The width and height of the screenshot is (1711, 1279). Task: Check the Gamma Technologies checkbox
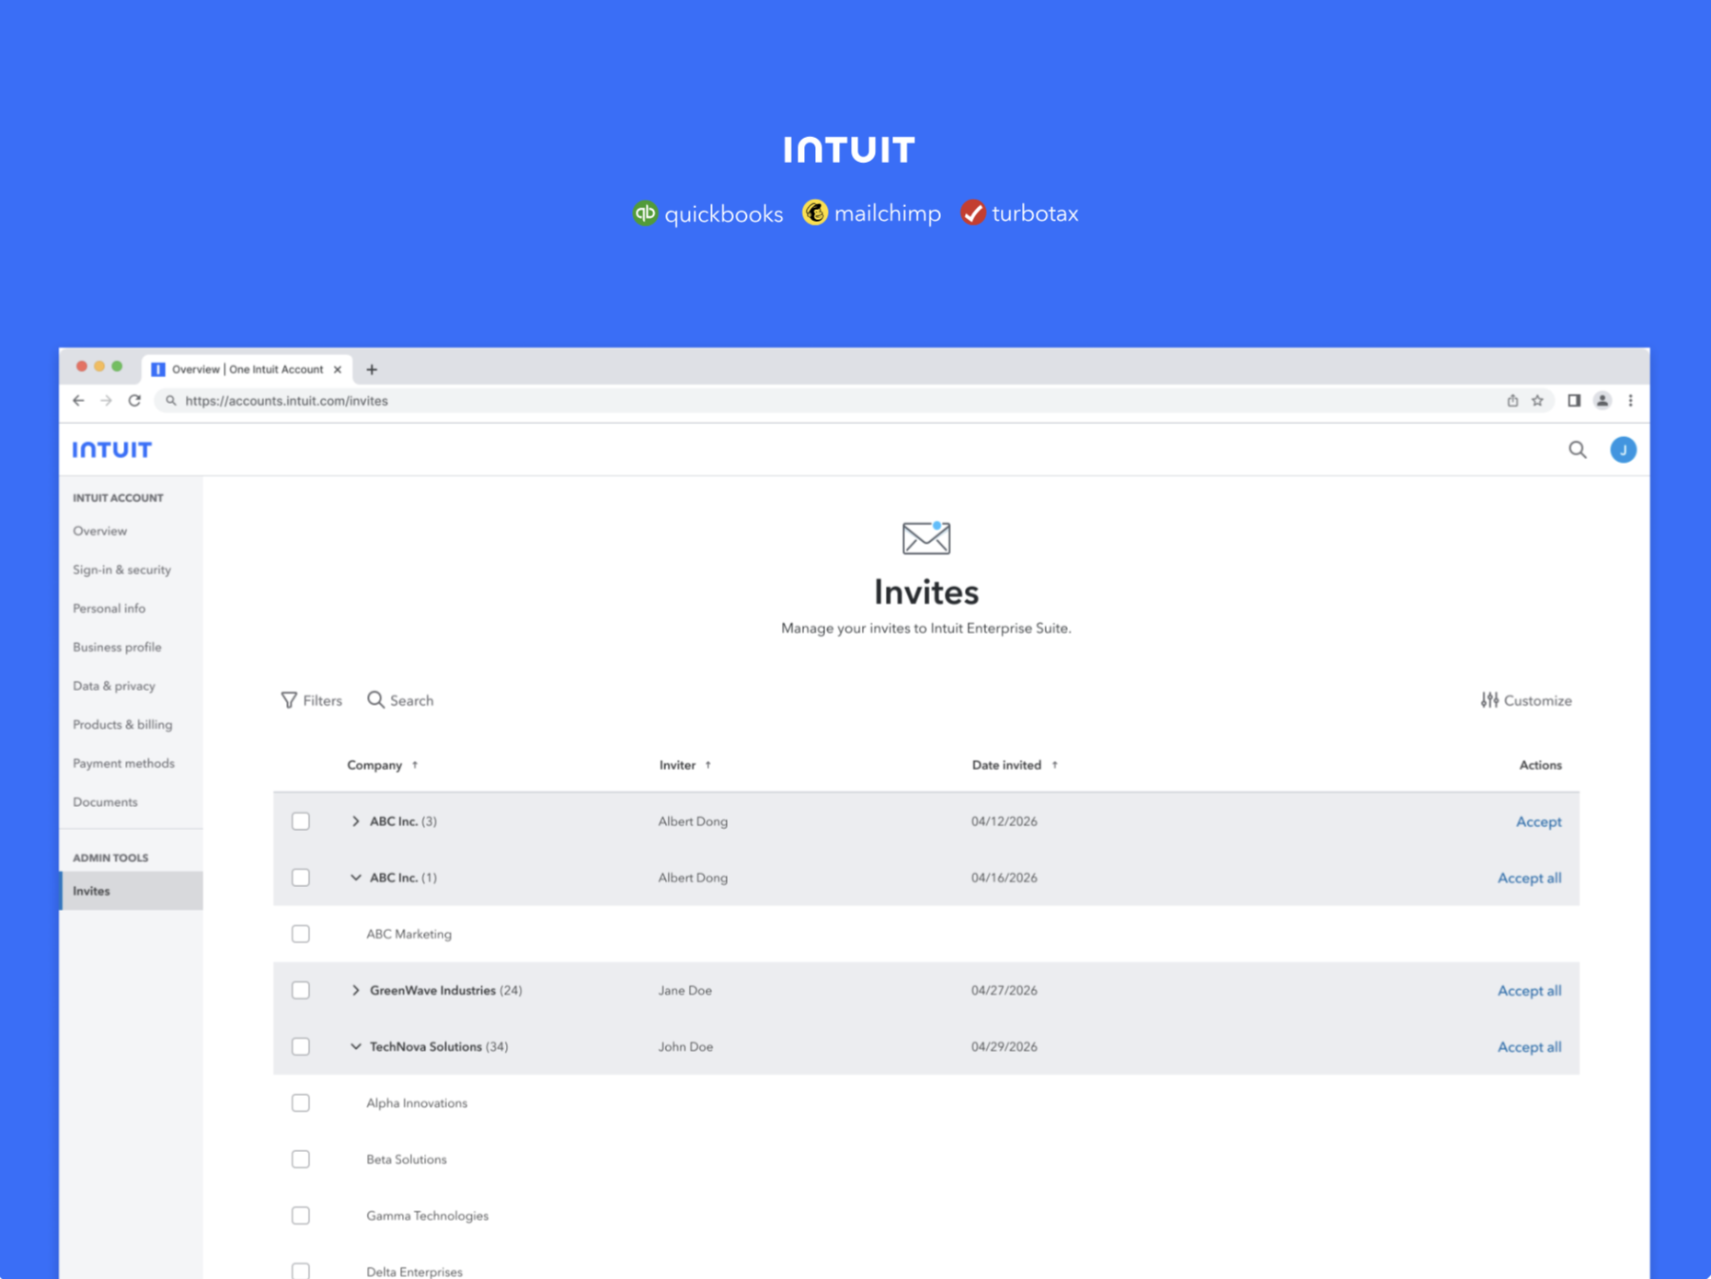[x=301, y=1216]
